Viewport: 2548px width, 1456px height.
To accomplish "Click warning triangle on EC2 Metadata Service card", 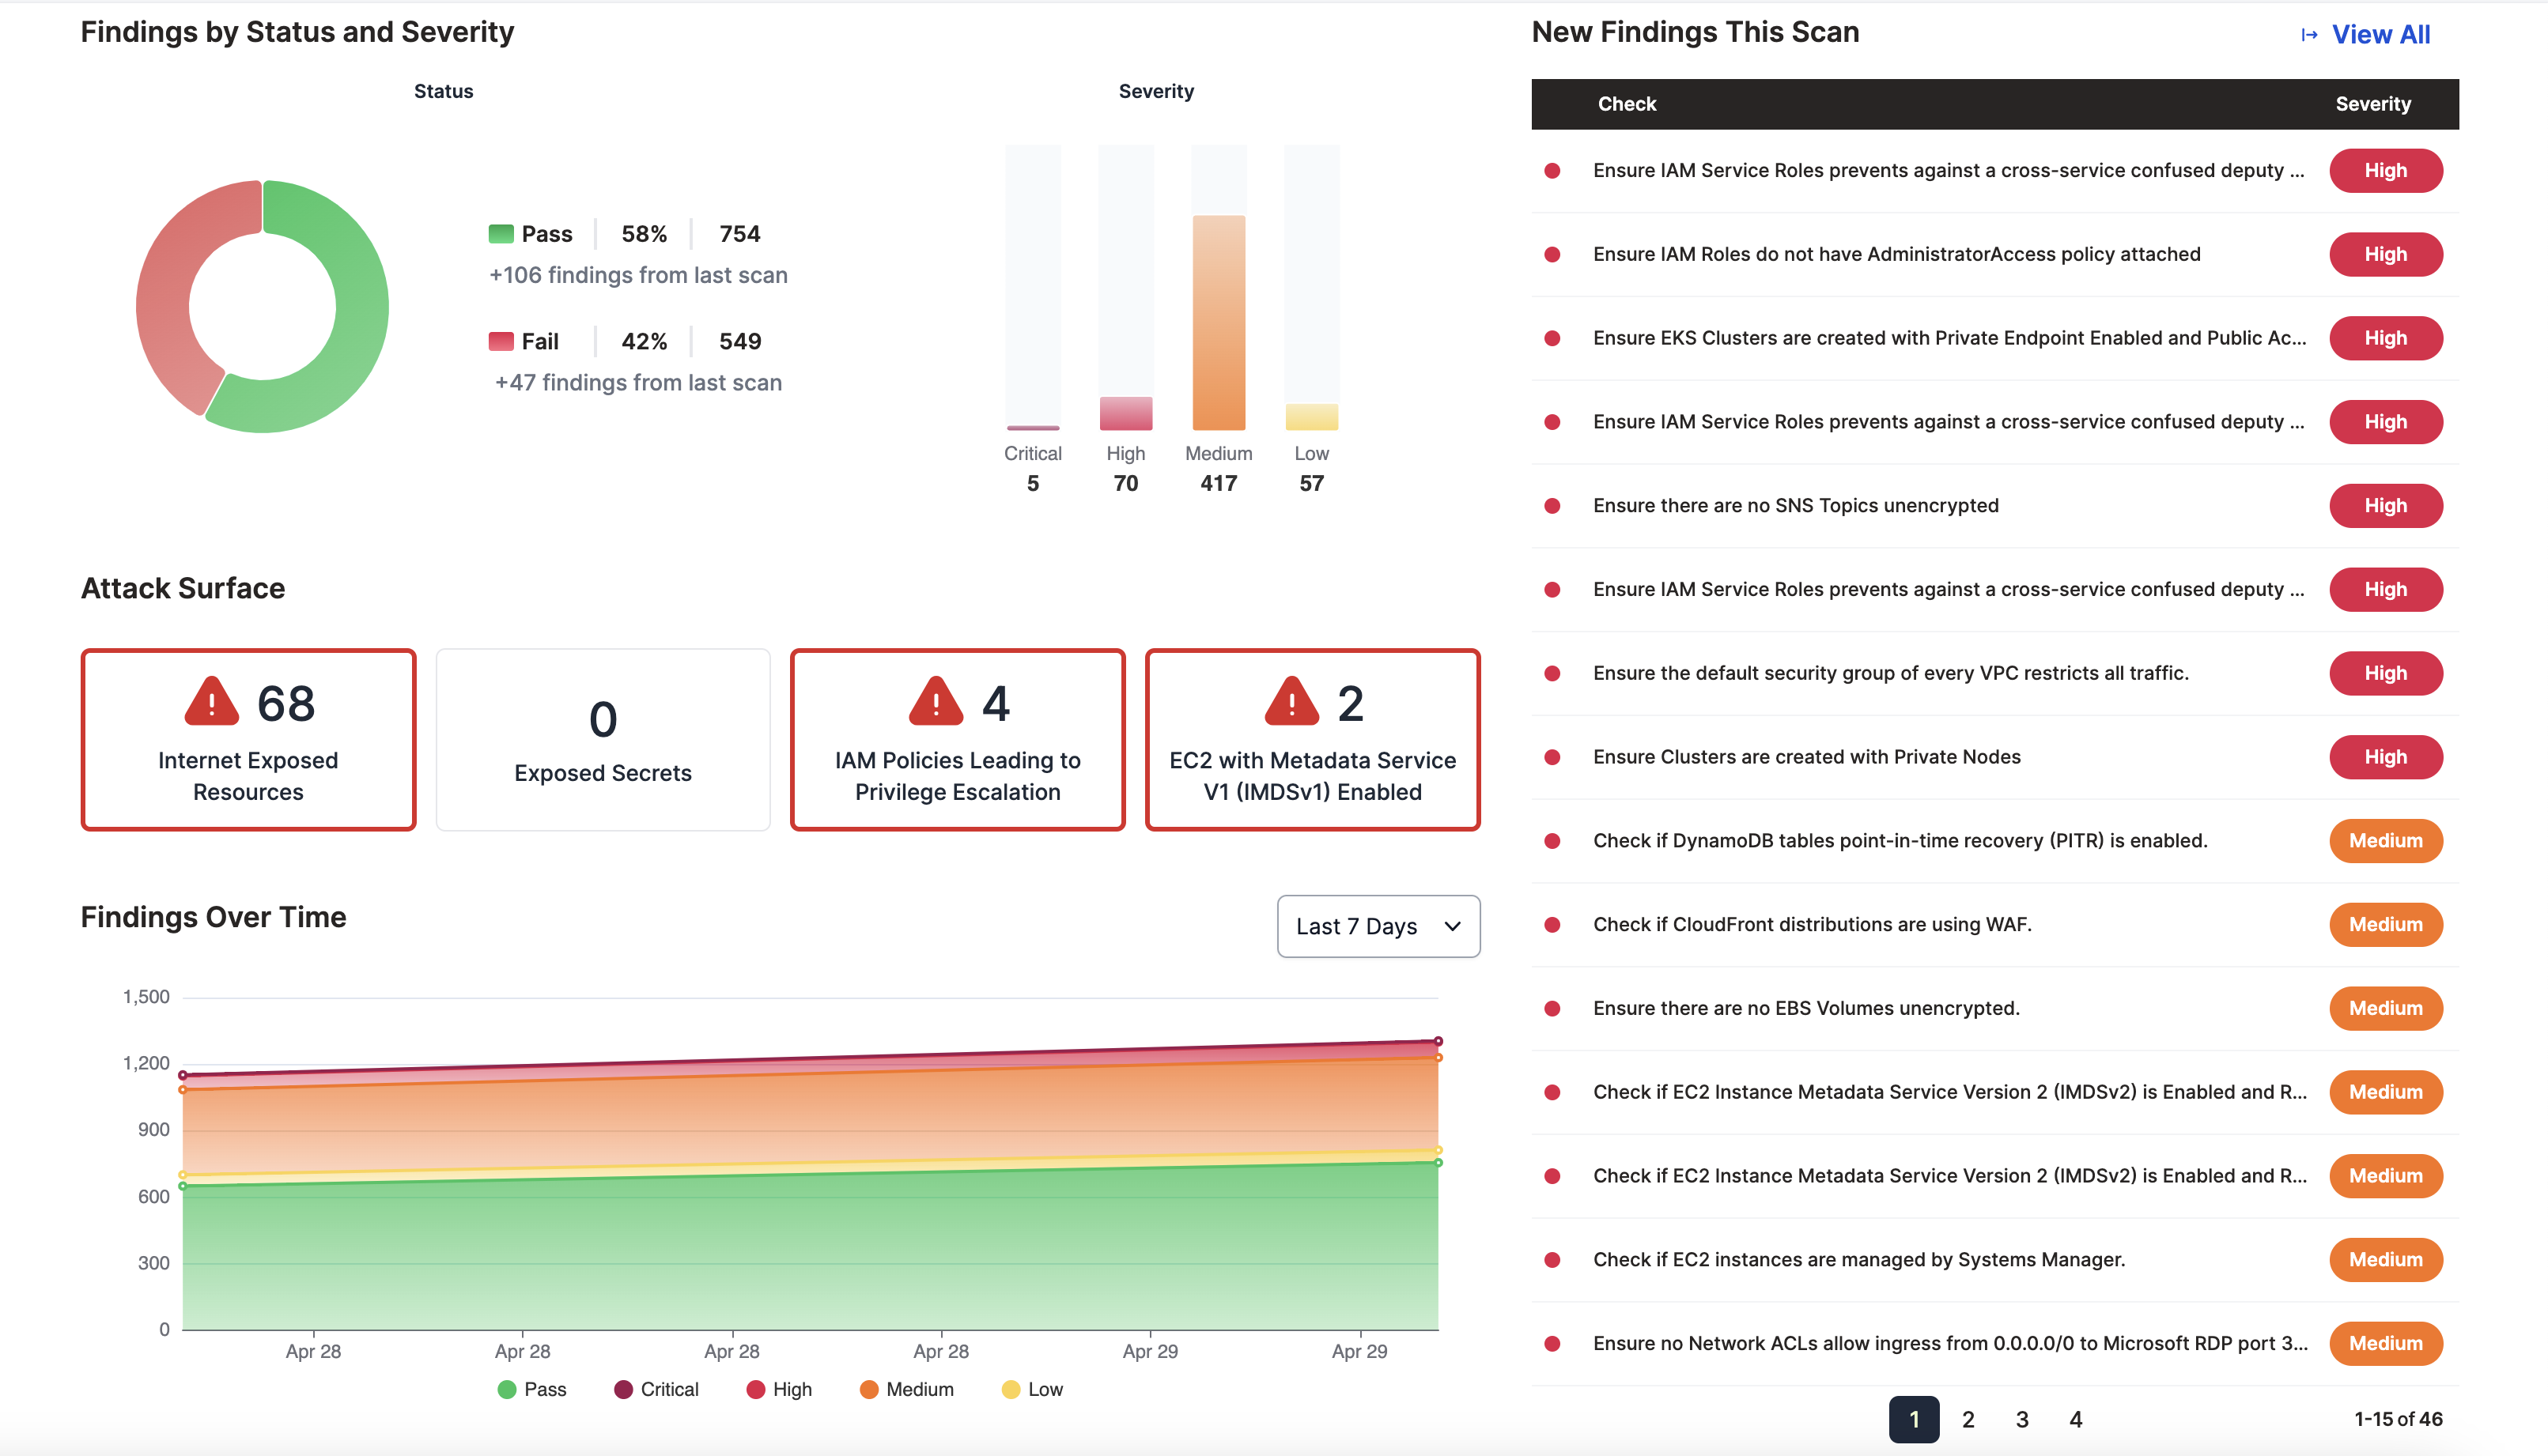I will coord(1291,702).
